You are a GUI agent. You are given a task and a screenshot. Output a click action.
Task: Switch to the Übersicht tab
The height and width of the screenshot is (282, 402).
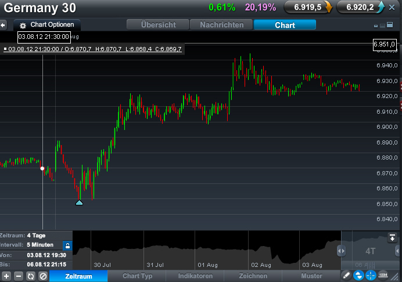(158, 25)
